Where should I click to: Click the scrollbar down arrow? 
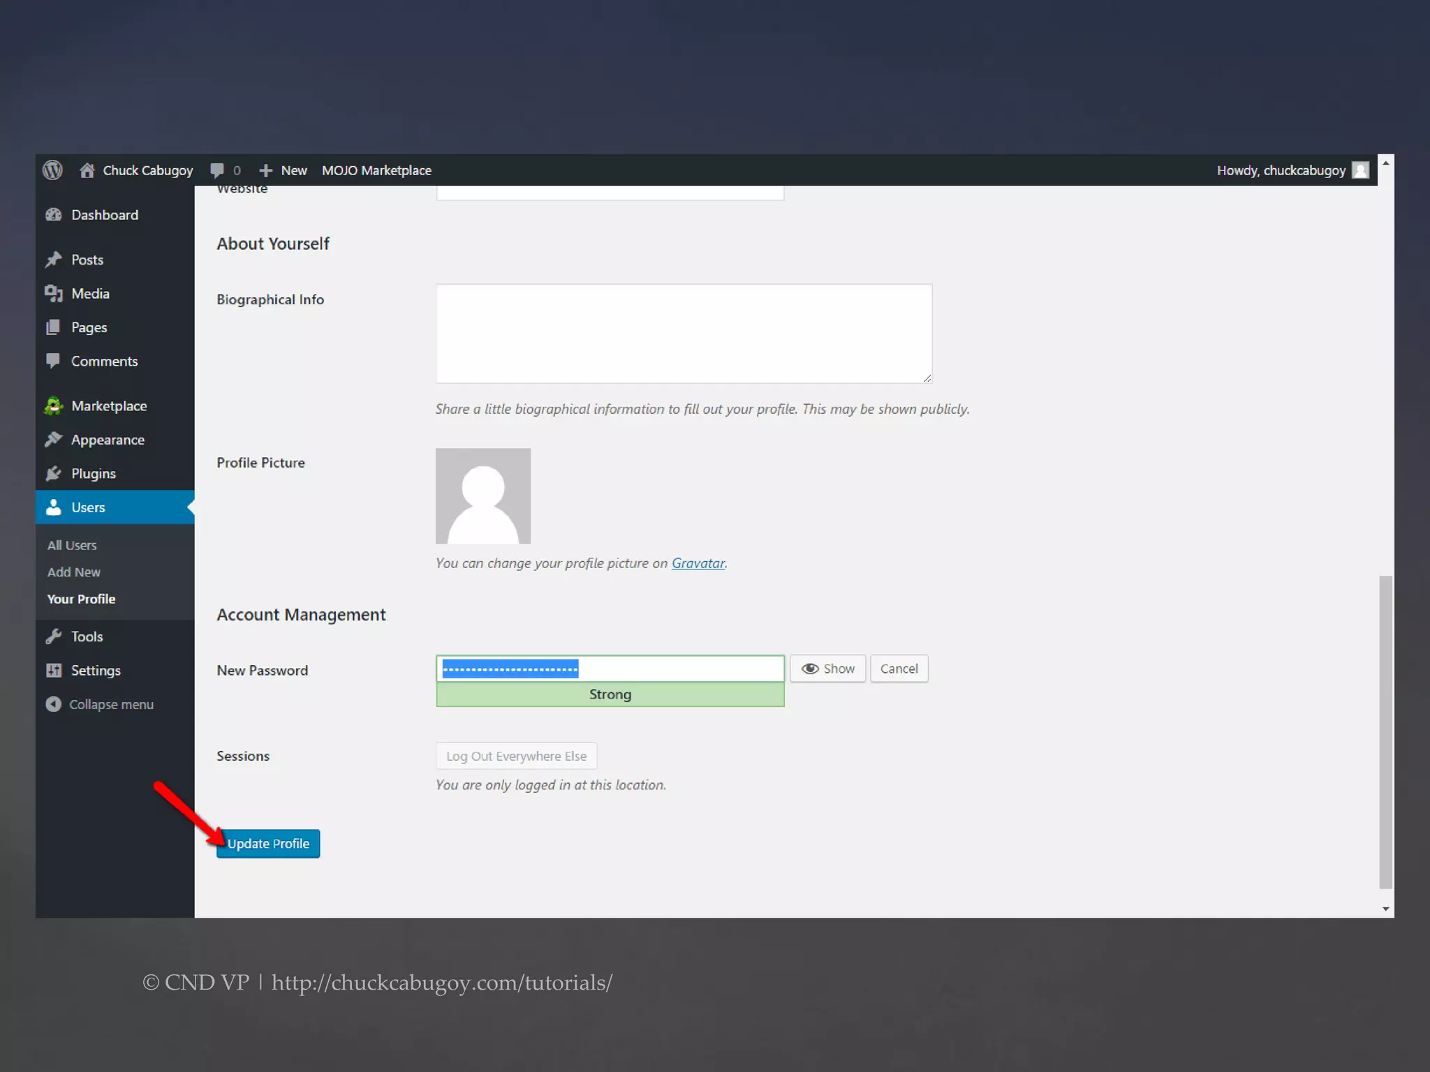(1386, 909)
